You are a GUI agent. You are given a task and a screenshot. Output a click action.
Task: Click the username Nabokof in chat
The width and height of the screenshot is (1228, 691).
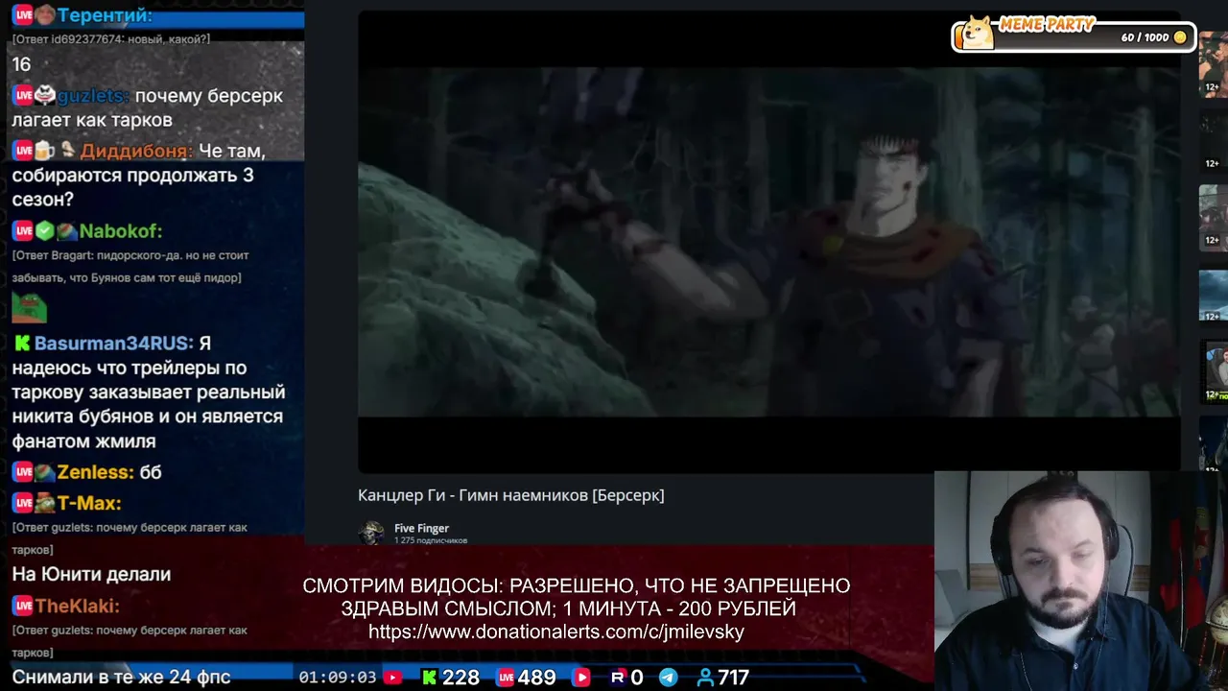tap(120, 231)
